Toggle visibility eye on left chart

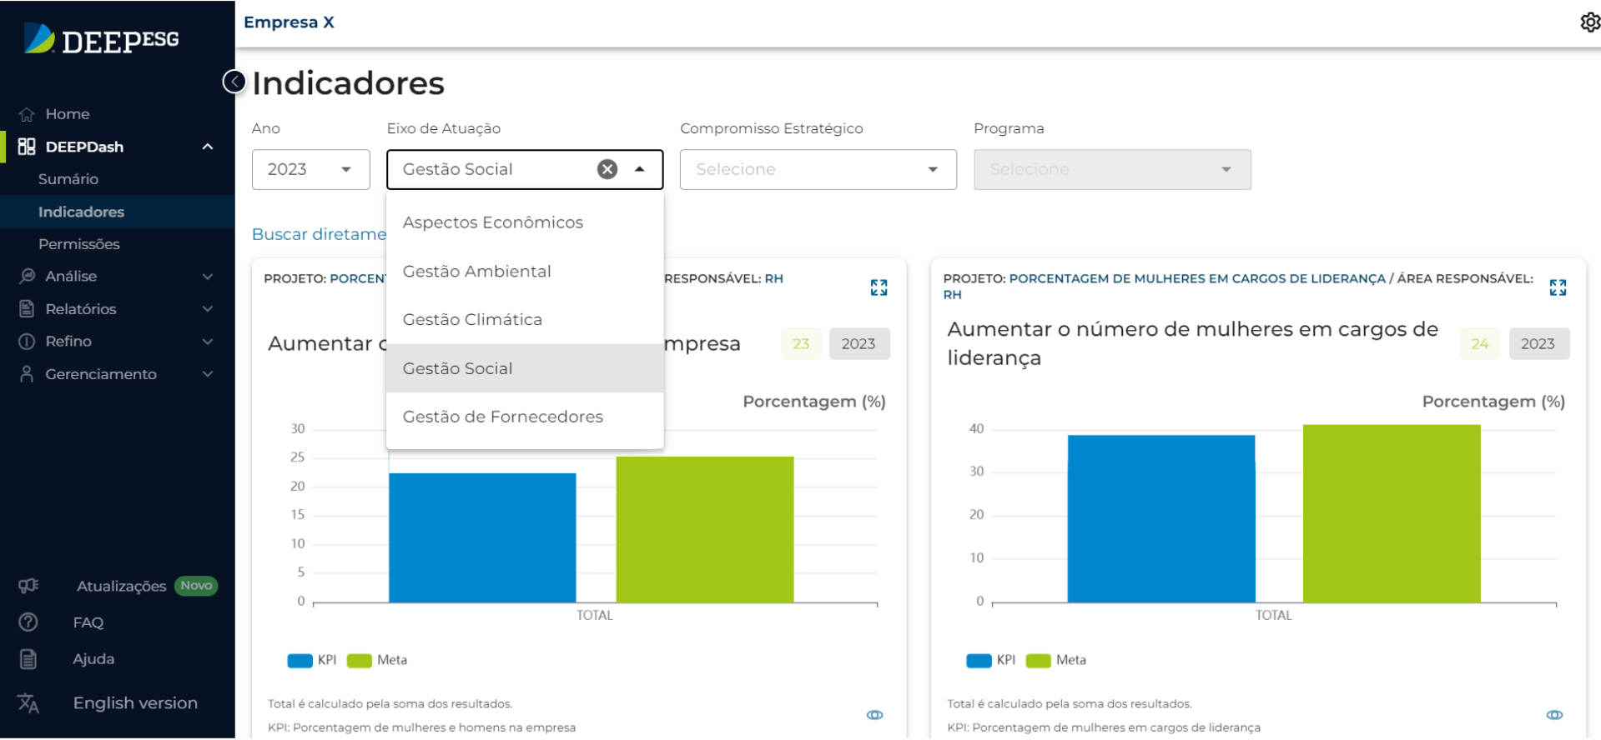point(874,716)
